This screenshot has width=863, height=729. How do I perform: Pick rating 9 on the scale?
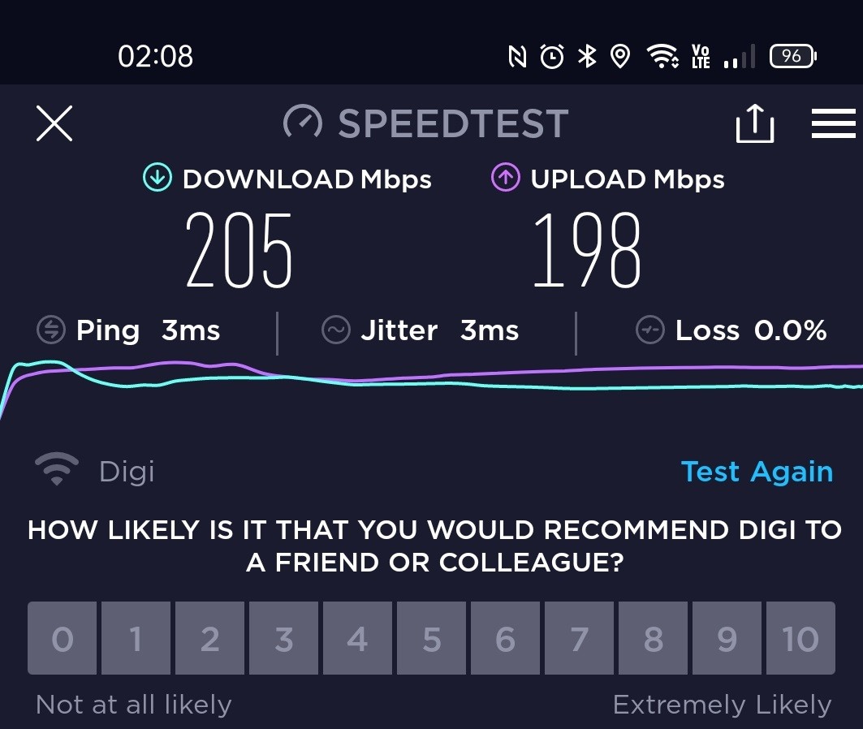click(727, 638)
